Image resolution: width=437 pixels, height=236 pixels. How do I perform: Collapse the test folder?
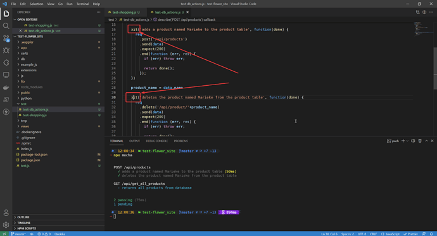pyautogui.click(x=23, y=104)
